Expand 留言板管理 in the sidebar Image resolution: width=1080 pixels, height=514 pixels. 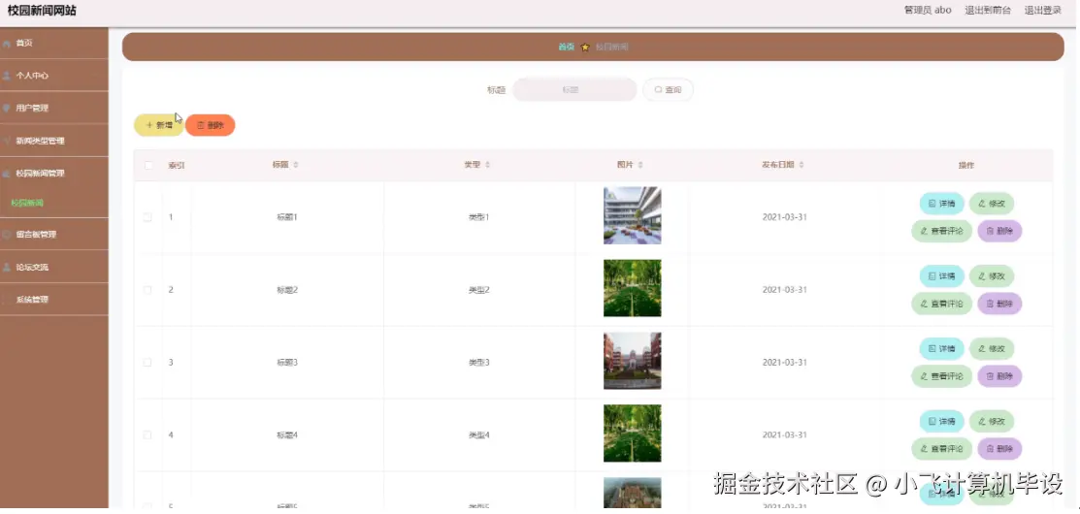(x=53, y=234)
